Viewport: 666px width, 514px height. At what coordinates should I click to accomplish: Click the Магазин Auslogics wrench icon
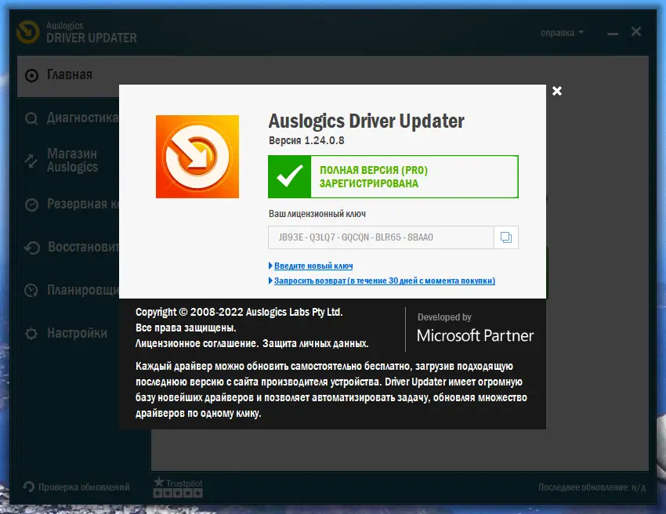[x=31, y=160]
